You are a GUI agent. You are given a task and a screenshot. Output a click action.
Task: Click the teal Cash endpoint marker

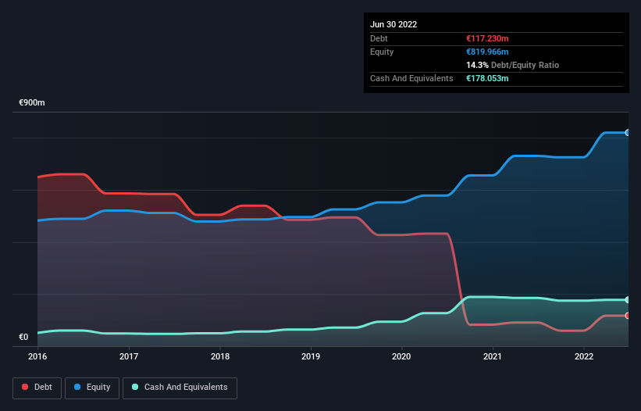pyautogui.click(x=628, y=300)
